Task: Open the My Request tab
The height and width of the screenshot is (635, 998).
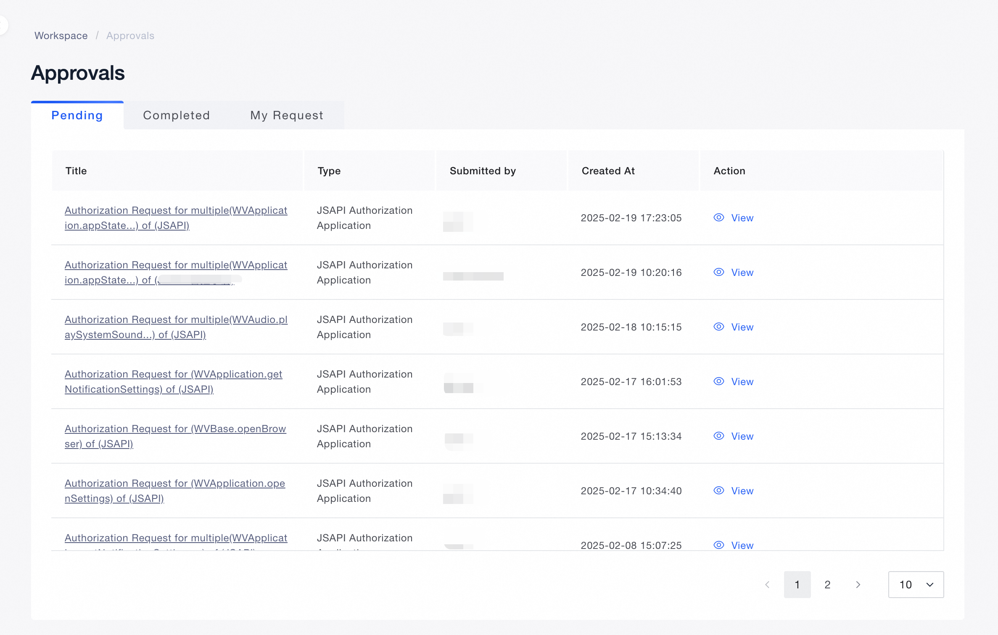Action: (x=287, y=115)
